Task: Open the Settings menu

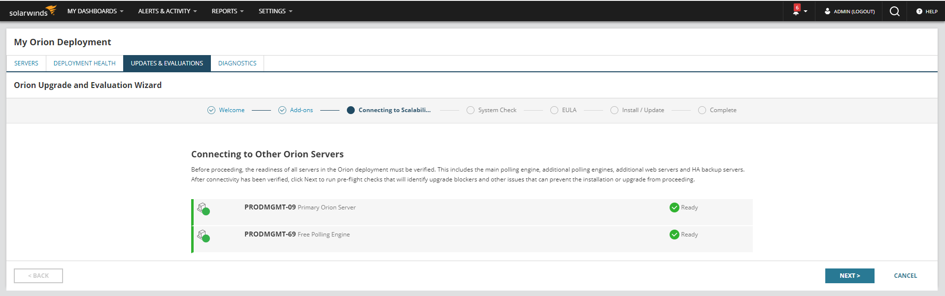Action: pyautogui.click(x=275, y=11)
